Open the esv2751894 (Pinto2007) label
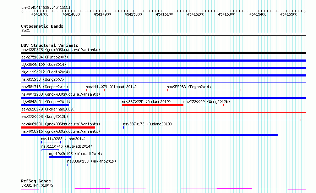Screen dimensions: 316x193 point(45,57)
